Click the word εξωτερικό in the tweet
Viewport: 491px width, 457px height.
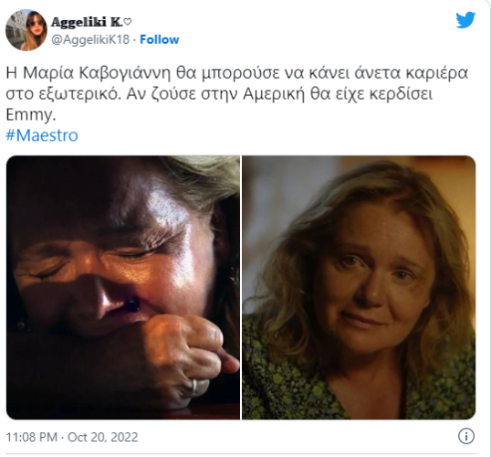tap(79, 94)
